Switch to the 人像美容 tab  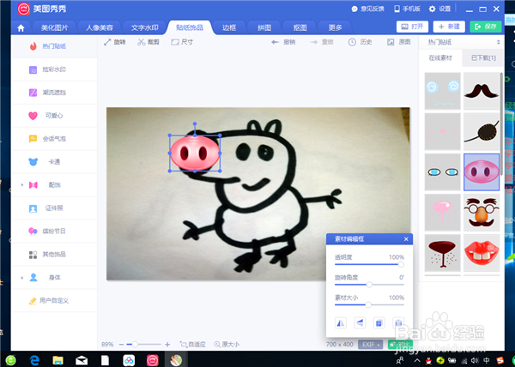tap(100, 28)
